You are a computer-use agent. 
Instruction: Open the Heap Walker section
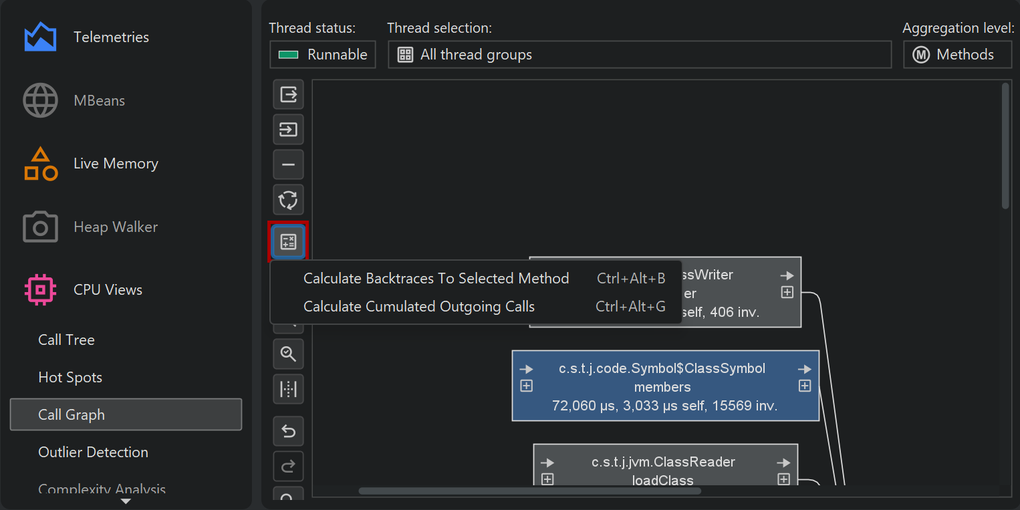point(116,227)
